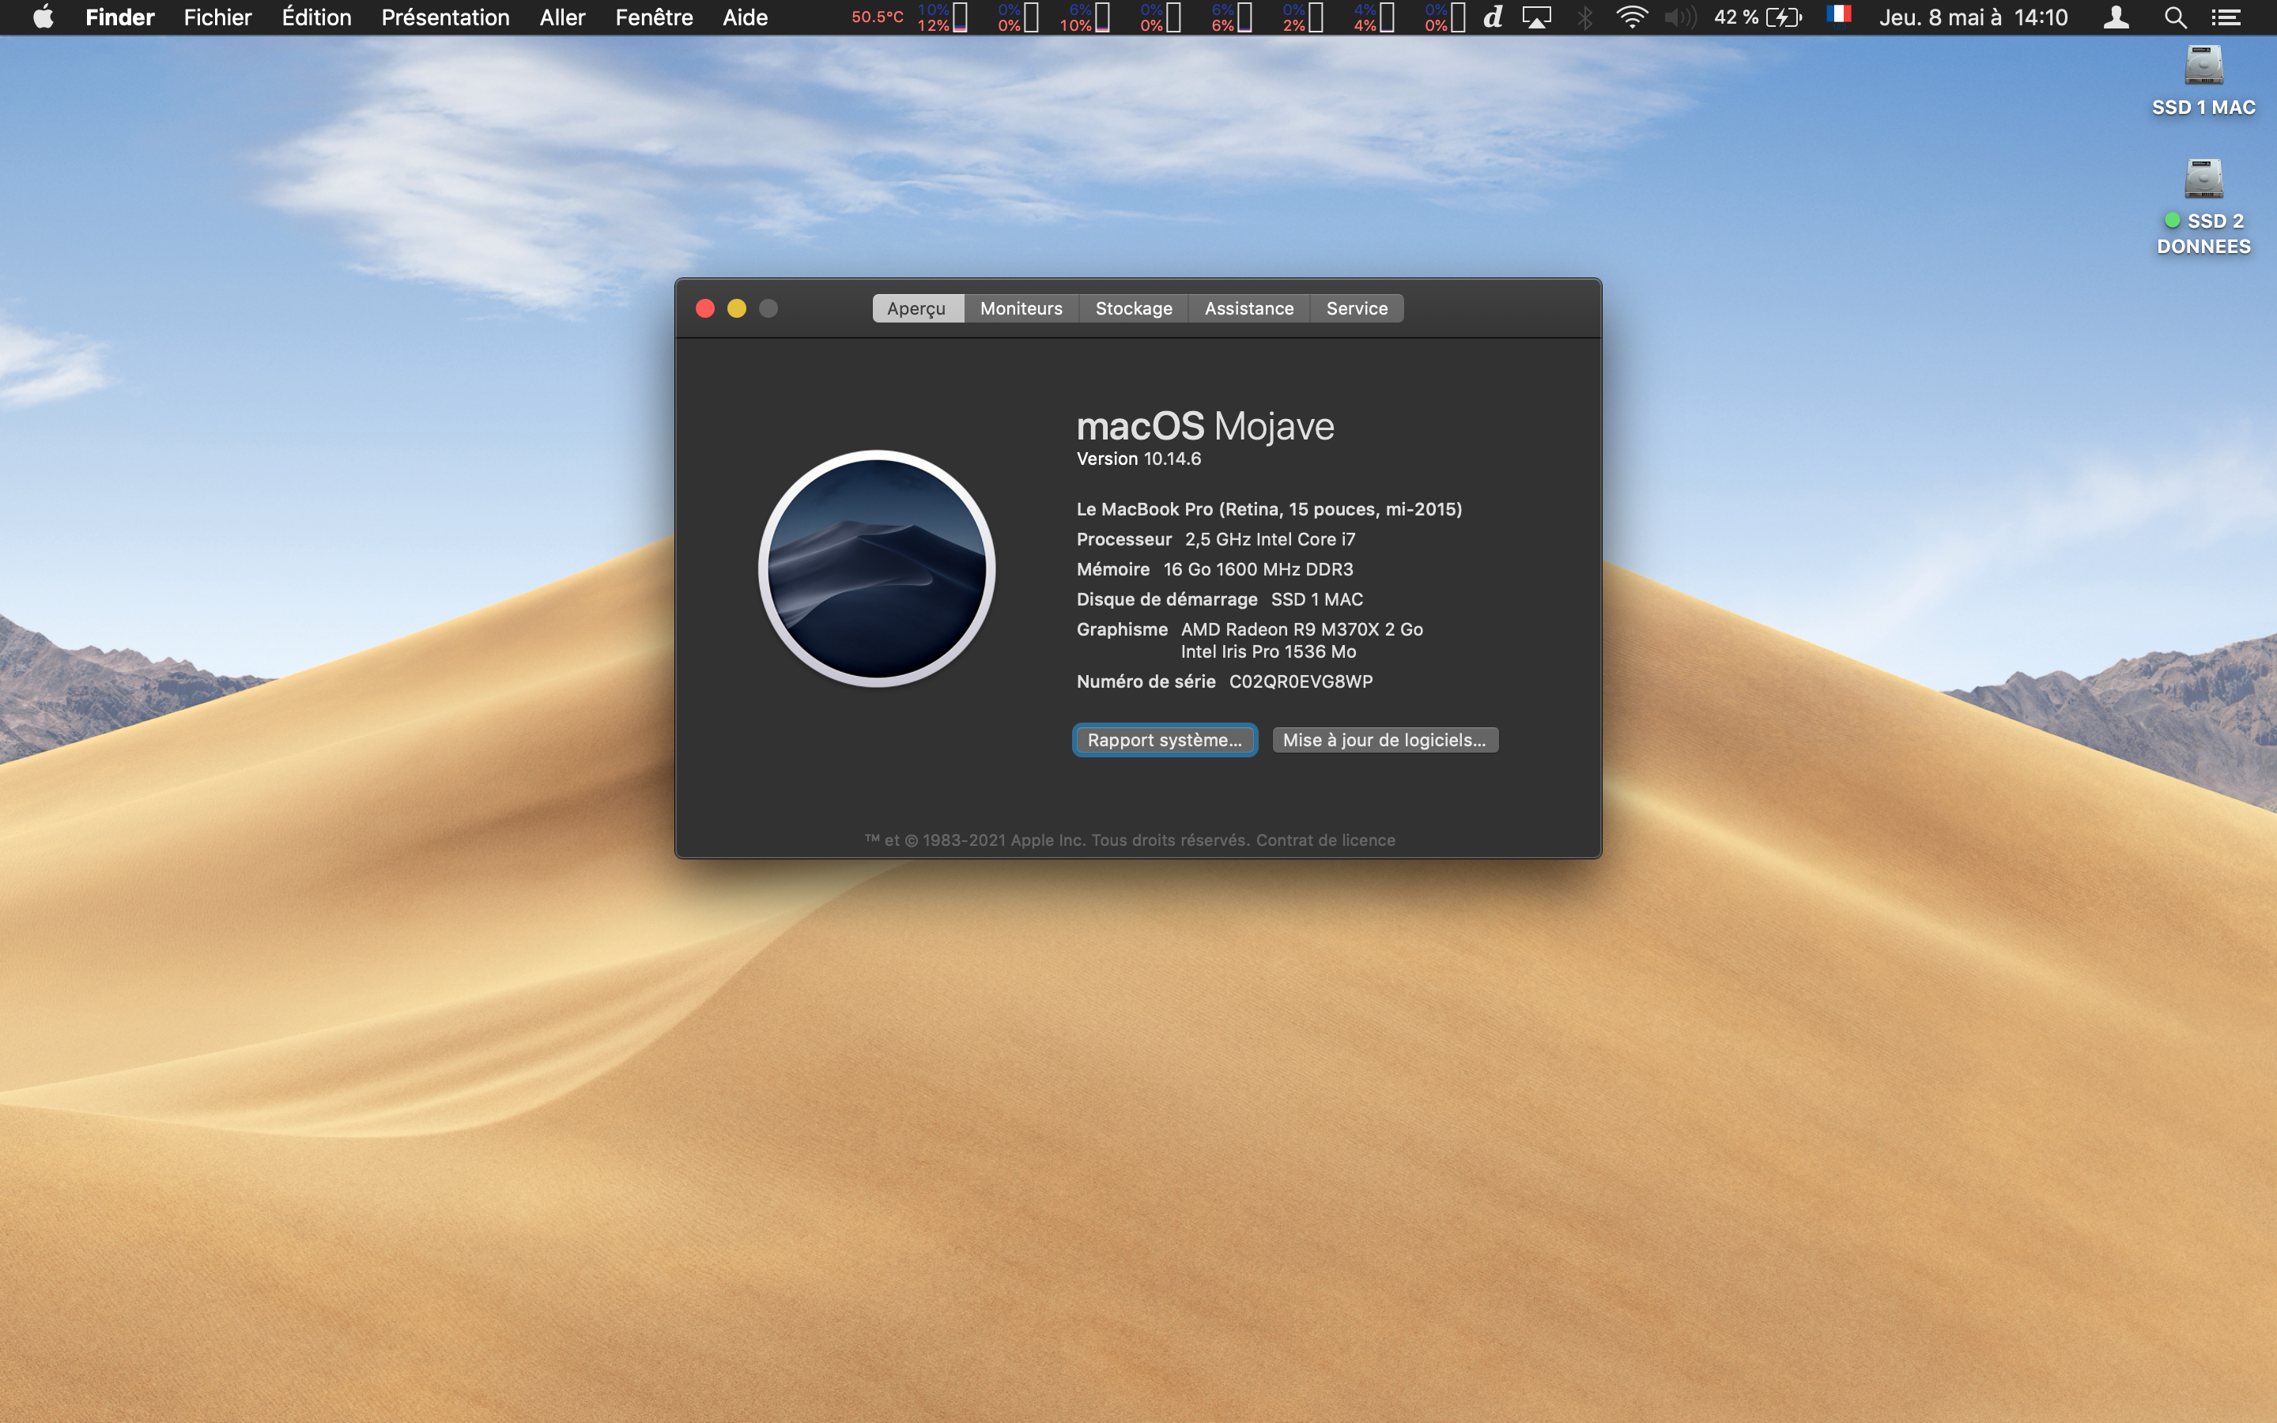Open the French flag input menu

click(x=1838, y=15)
